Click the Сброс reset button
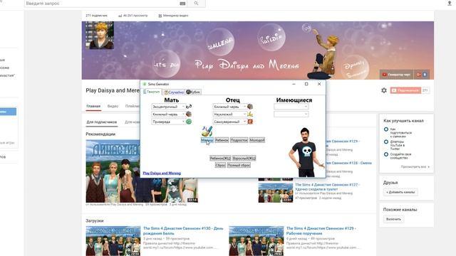This screenshot has width=456, height=256. 220,165
